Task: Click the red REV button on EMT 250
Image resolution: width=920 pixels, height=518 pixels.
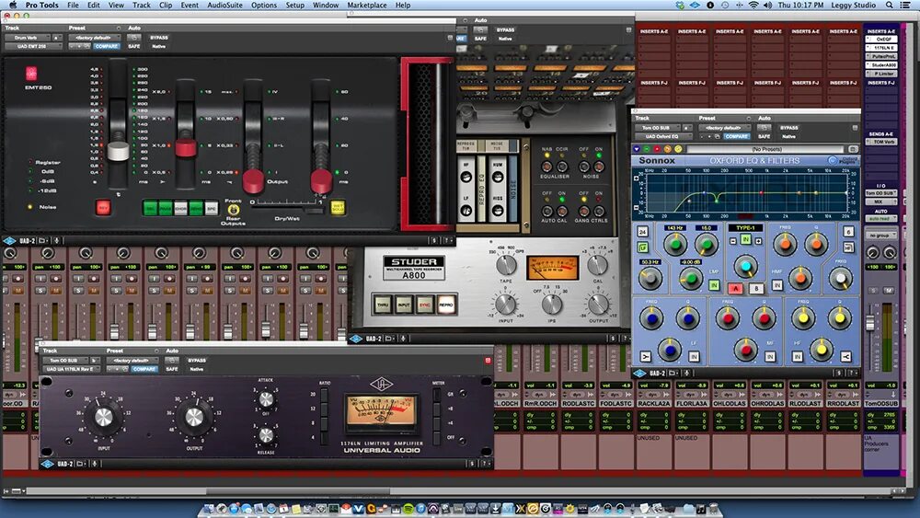Action: pyautogui.click(x=103, y=207)
